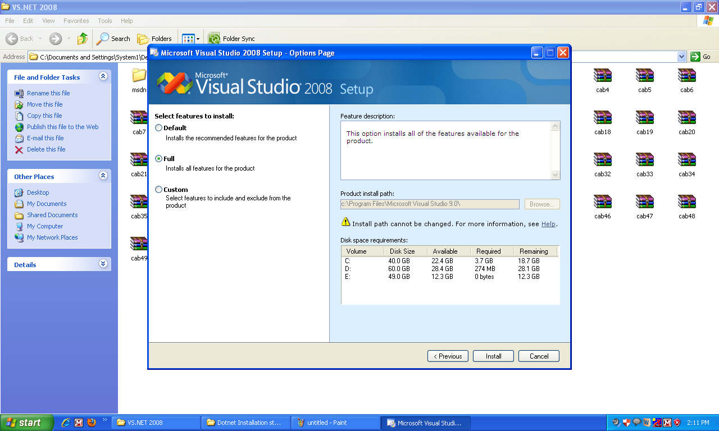This screenshot has height=431, width=719.
Task: Open the Forward history dropdown arrow
Action: pyautogui.click(x=69, y=39)
